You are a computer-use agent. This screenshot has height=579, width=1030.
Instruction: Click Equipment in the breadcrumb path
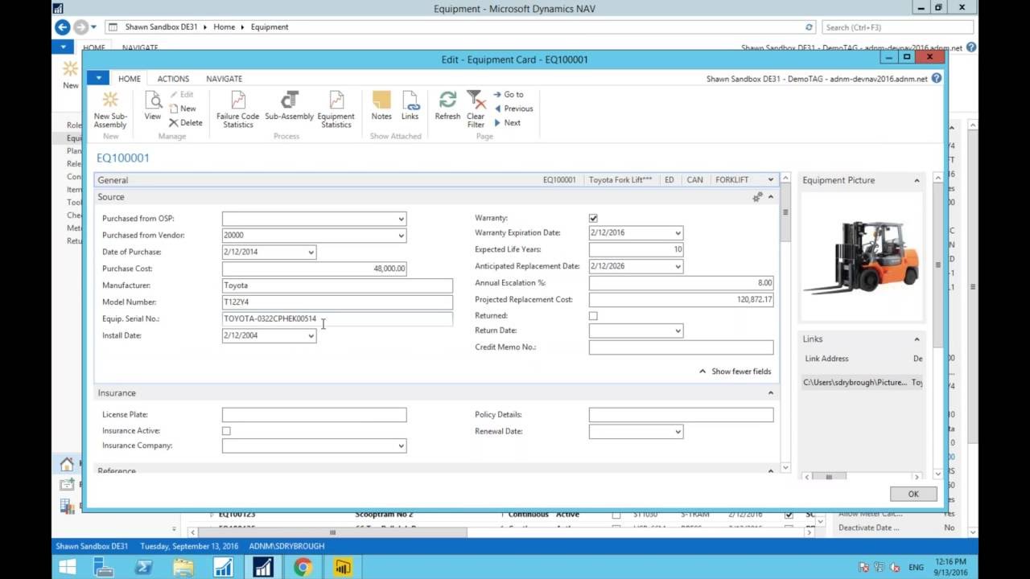(270, 27)
